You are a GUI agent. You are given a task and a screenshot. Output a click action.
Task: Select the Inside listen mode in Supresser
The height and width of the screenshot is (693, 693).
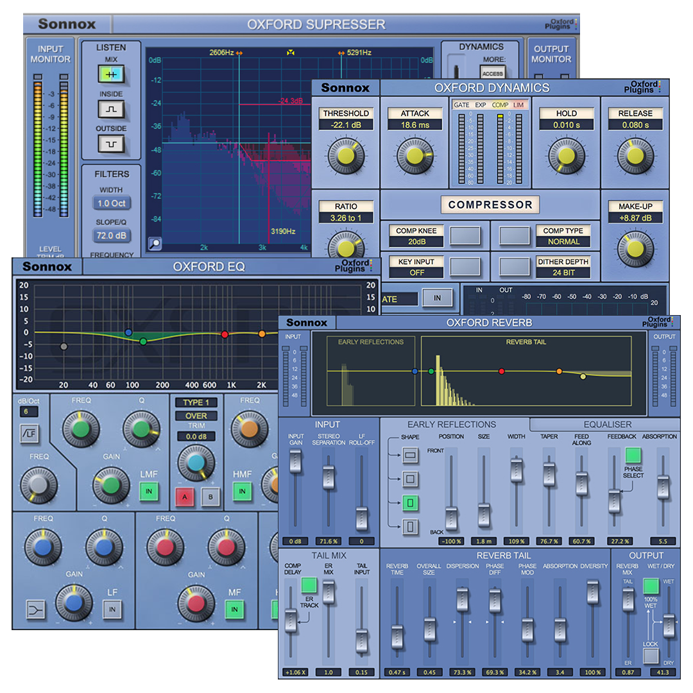[111, 109]
